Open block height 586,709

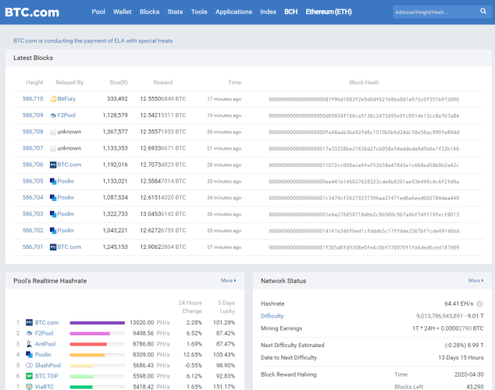[33, 115]
